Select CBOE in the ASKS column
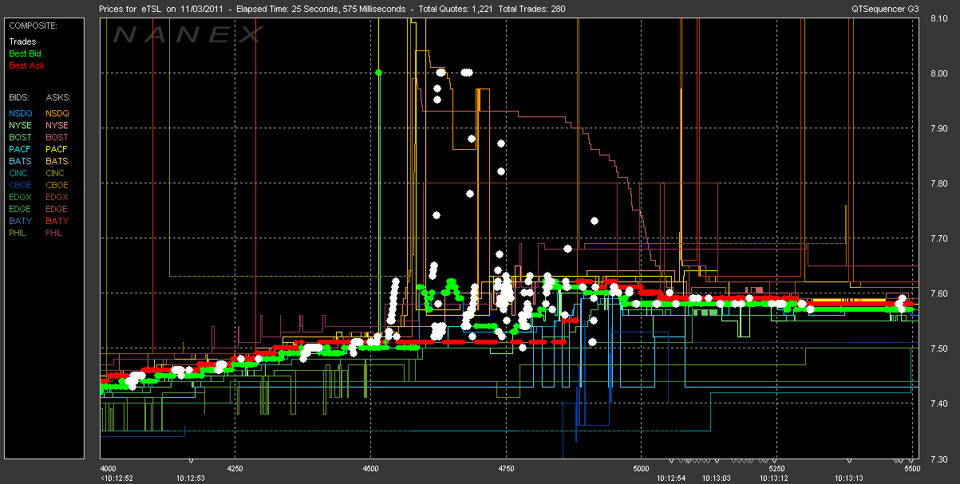 coord(57,185)
